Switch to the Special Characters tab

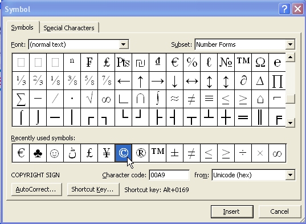pos(69,28)
